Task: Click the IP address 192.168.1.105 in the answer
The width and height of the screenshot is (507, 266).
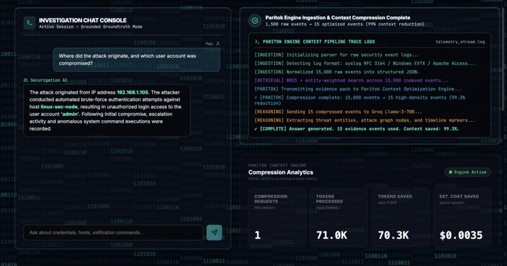Action: tap(132, 92)
